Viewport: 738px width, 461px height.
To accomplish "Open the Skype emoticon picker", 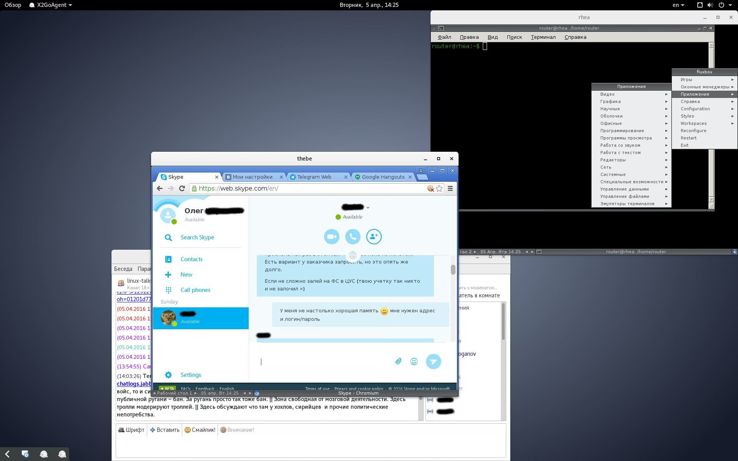I will [x=414, y=361].
